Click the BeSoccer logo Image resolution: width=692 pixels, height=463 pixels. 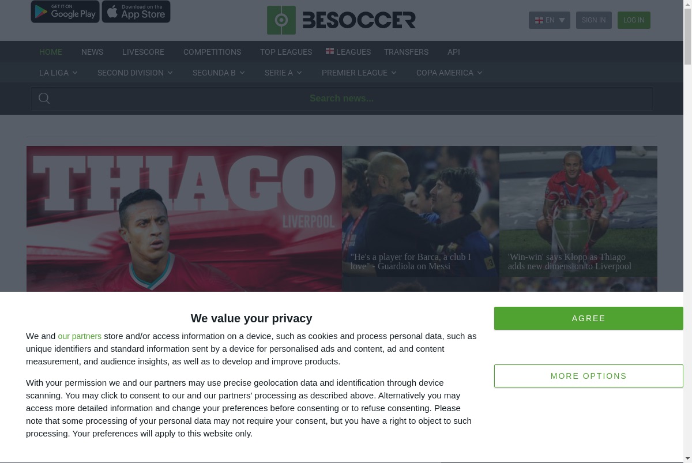point(341,20)
